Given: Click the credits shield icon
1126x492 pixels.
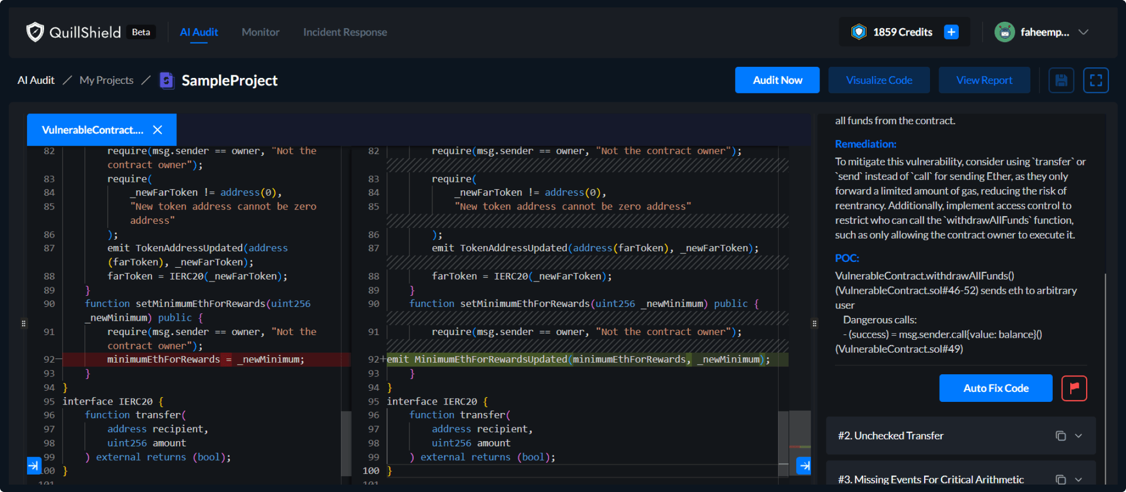Looking at the screenshot, I should click(x=858, y=32).
